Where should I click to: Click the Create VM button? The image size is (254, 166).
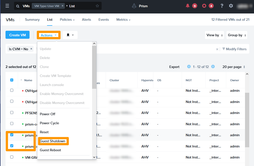pyautogui.click(x=18, y=35)
